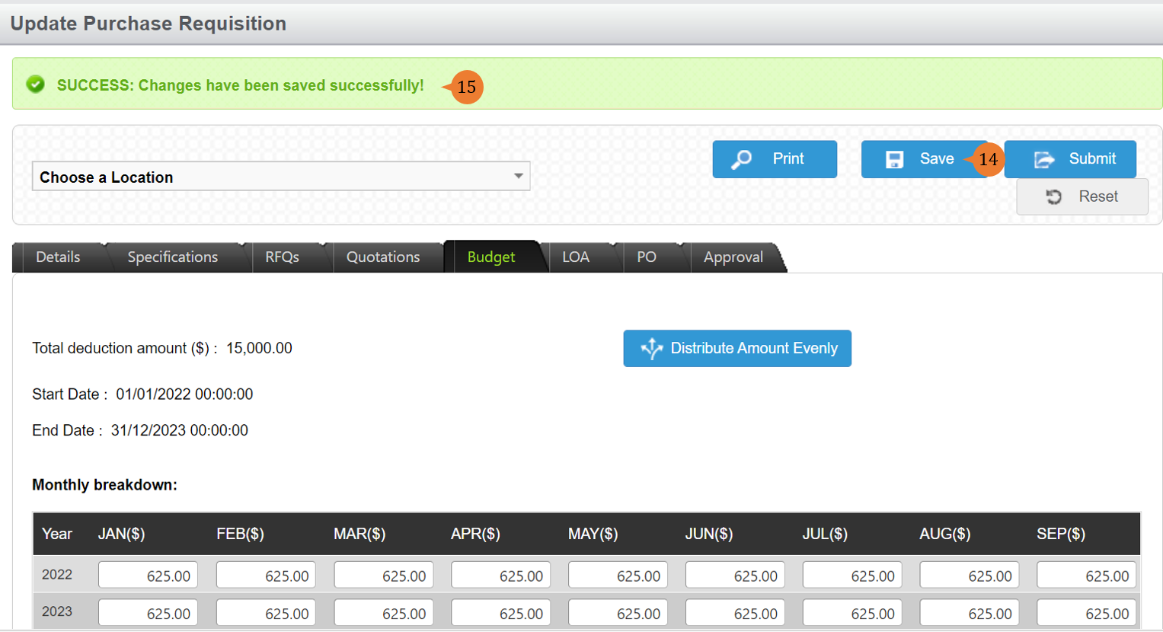
Task: Click the Save button label
Action: [x=937, y=158]
